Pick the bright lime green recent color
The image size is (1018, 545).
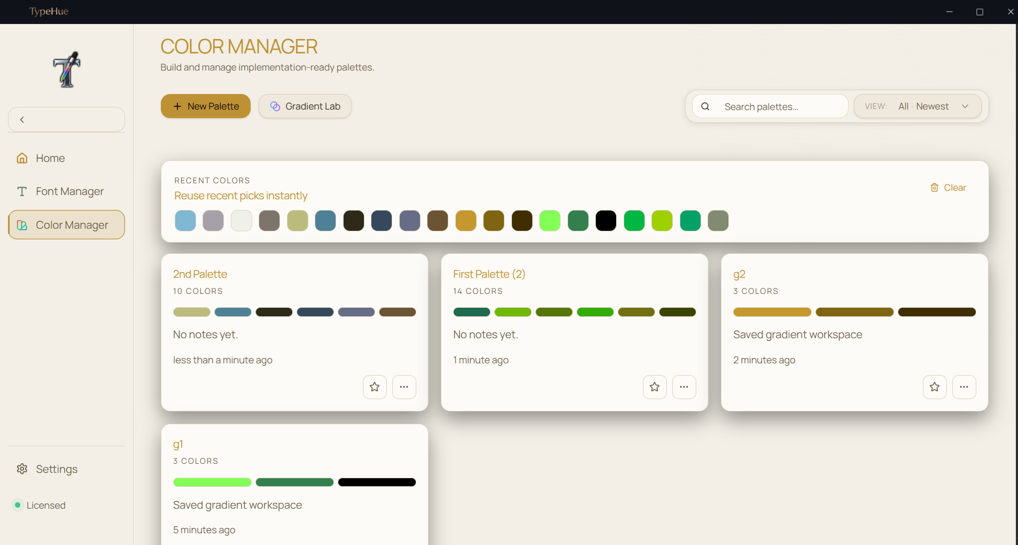coord(550,221)
